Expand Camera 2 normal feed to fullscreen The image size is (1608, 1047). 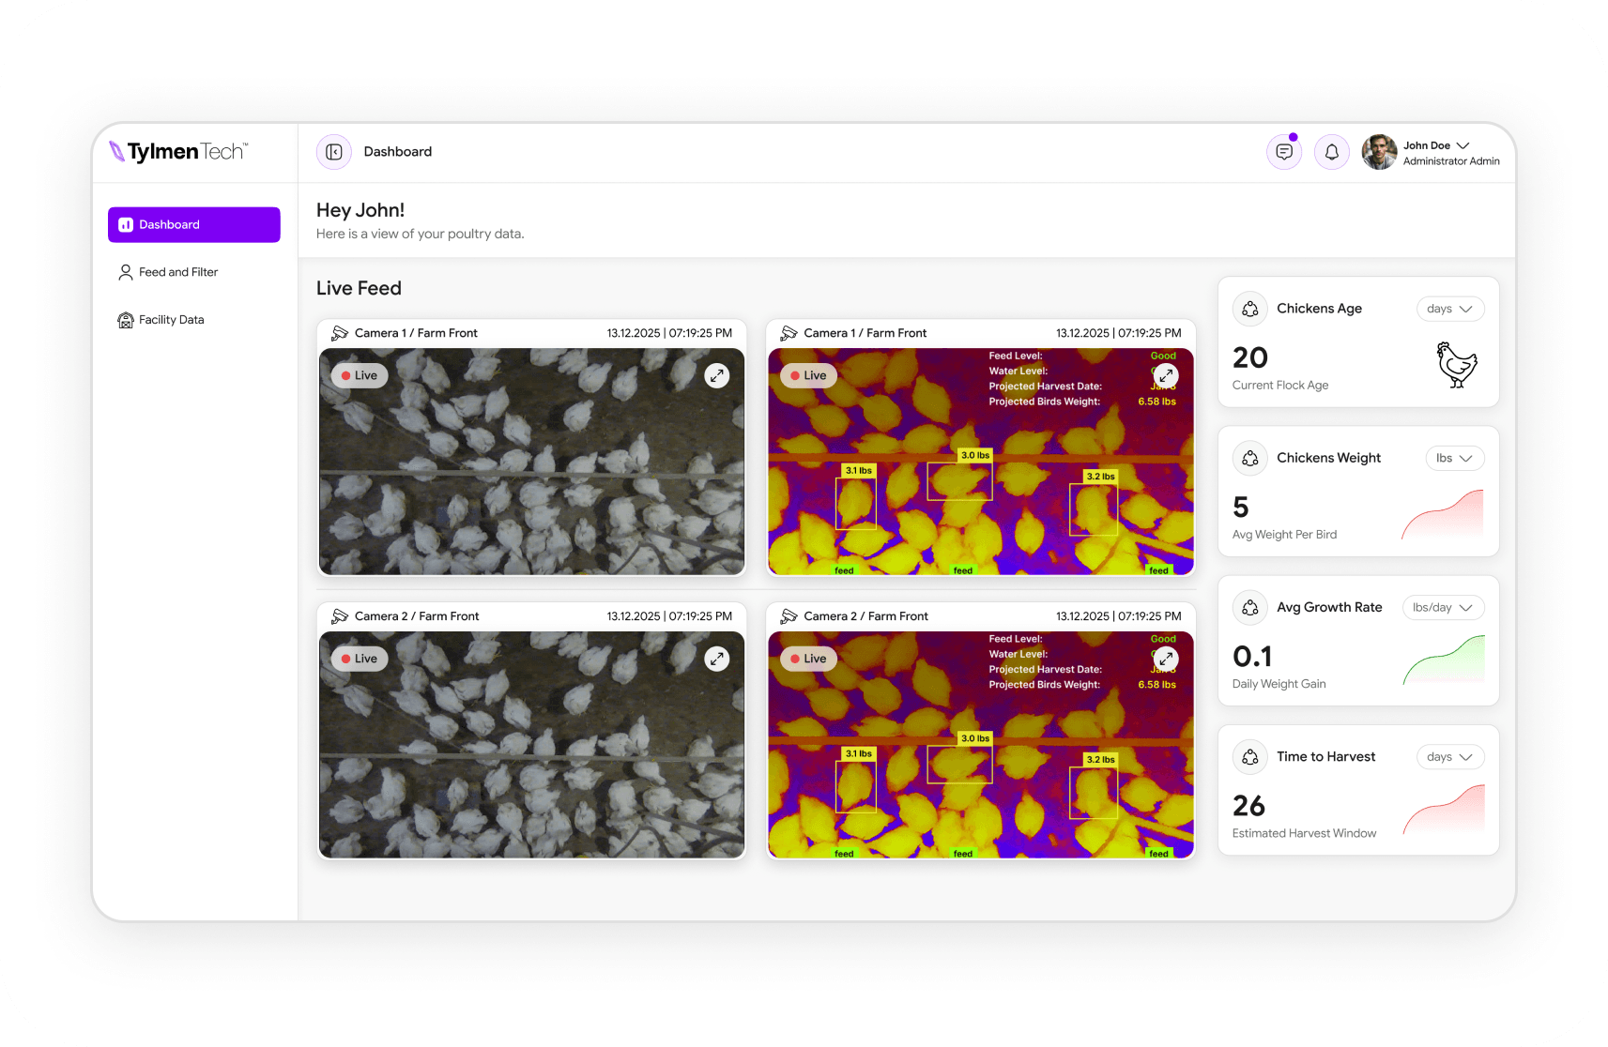click(x=717, y=659)
